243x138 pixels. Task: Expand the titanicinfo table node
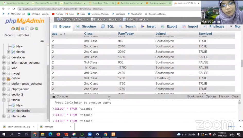click(8, 111)
